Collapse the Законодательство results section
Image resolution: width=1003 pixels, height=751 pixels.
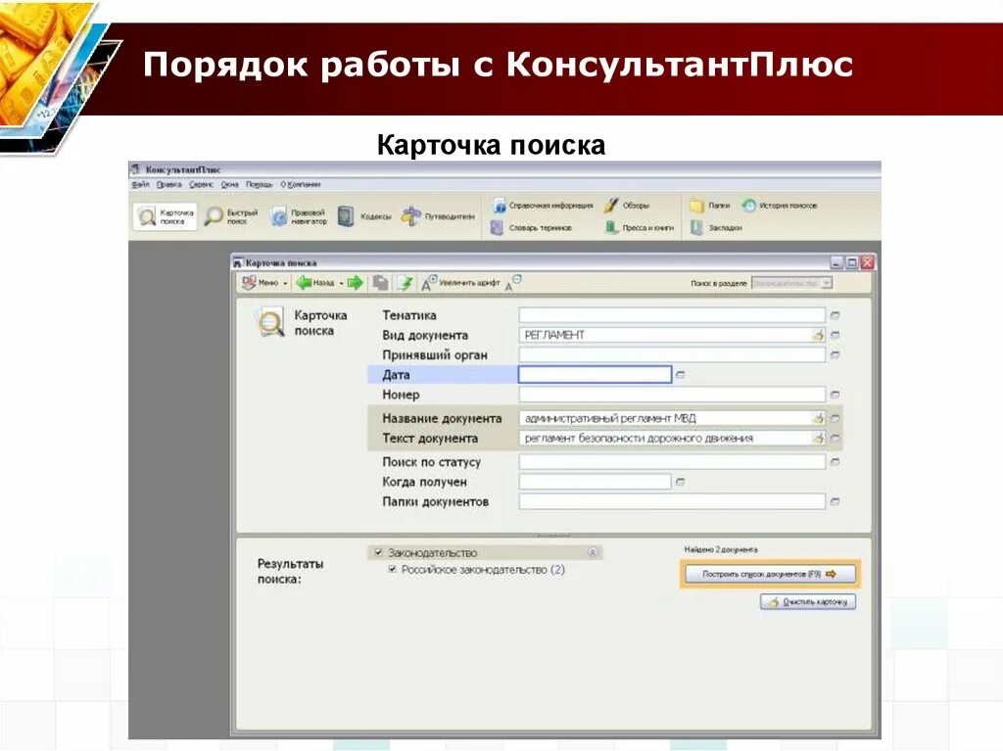coord(593,552)
